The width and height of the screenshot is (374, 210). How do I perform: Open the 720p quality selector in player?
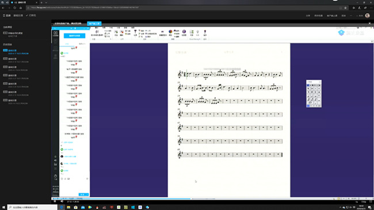364,202
